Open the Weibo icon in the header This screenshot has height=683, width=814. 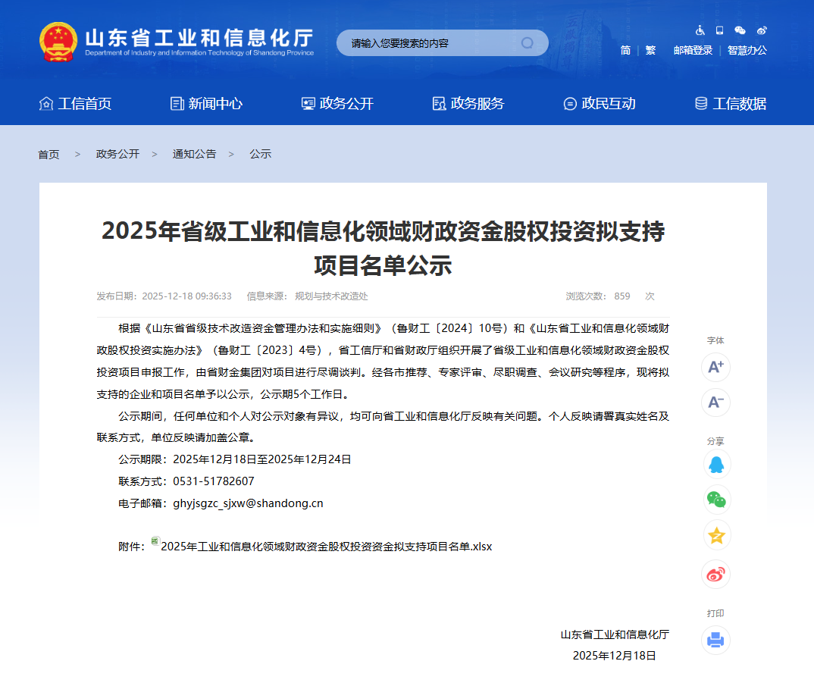pyautogui.click(x=762, y=30)
